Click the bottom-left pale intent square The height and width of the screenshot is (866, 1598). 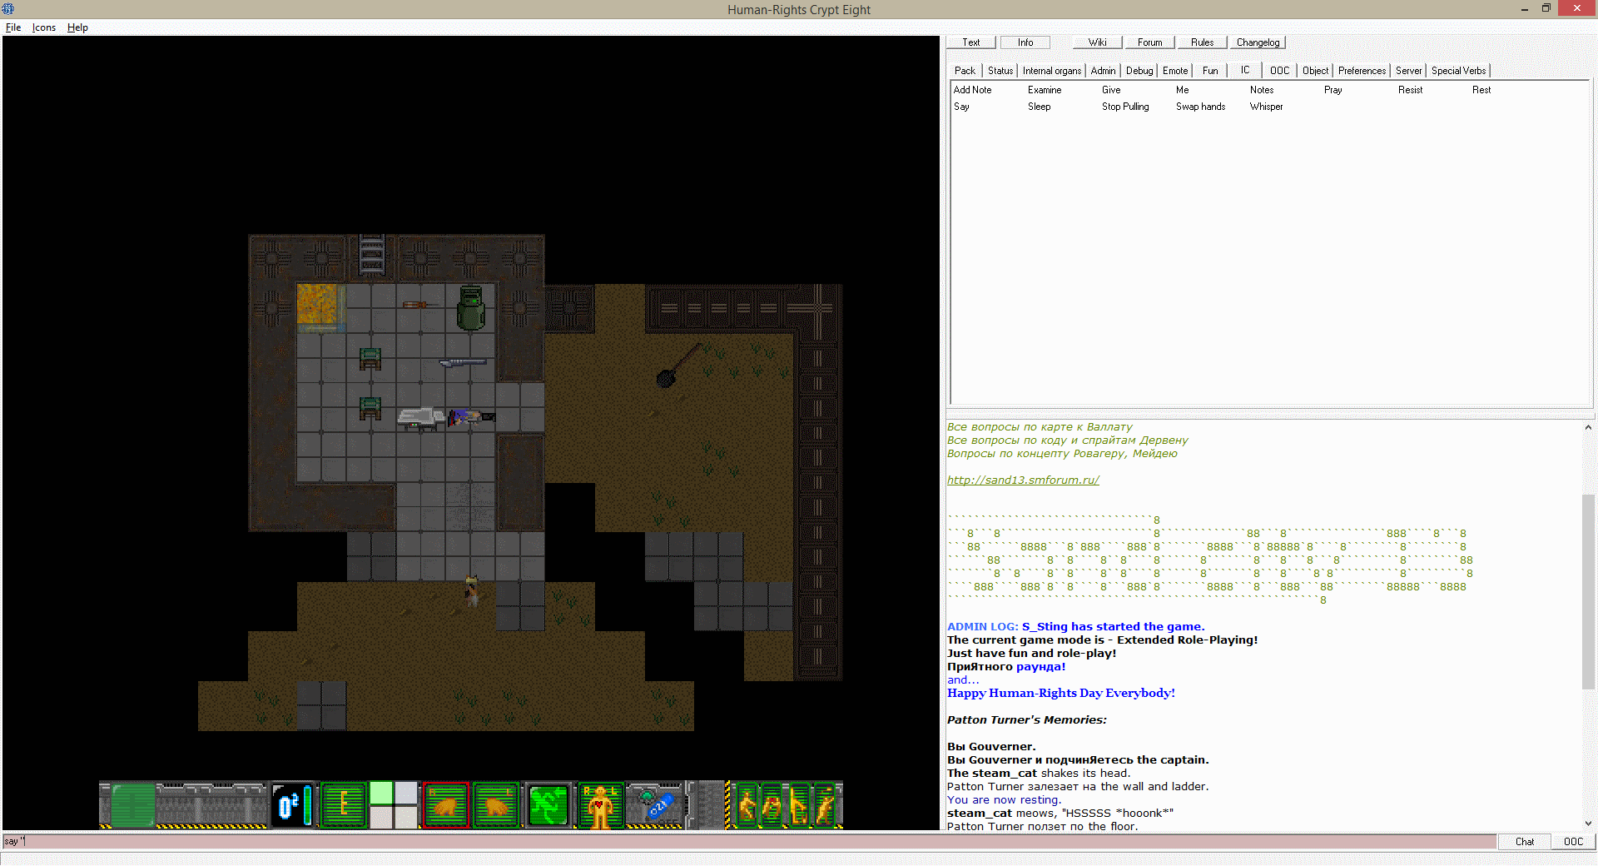click(x=381, y=817)
